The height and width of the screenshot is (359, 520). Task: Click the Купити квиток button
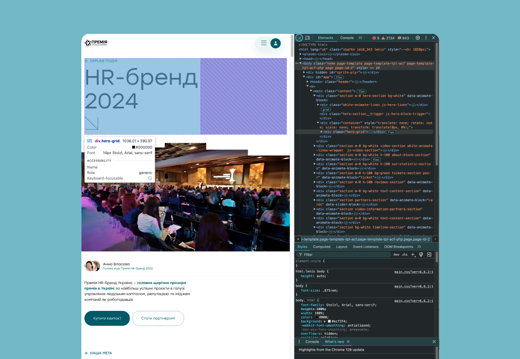(107, 318)
